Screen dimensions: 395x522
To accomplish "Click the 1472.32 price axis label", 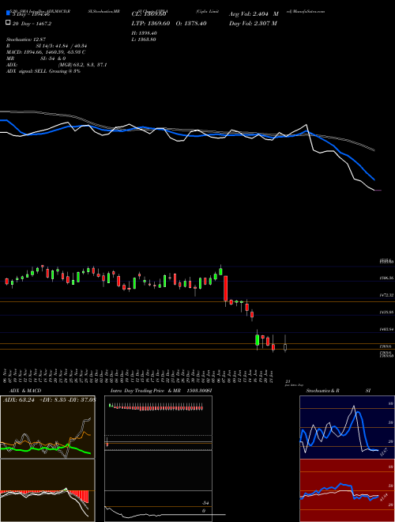I will (x=386, y=295).
